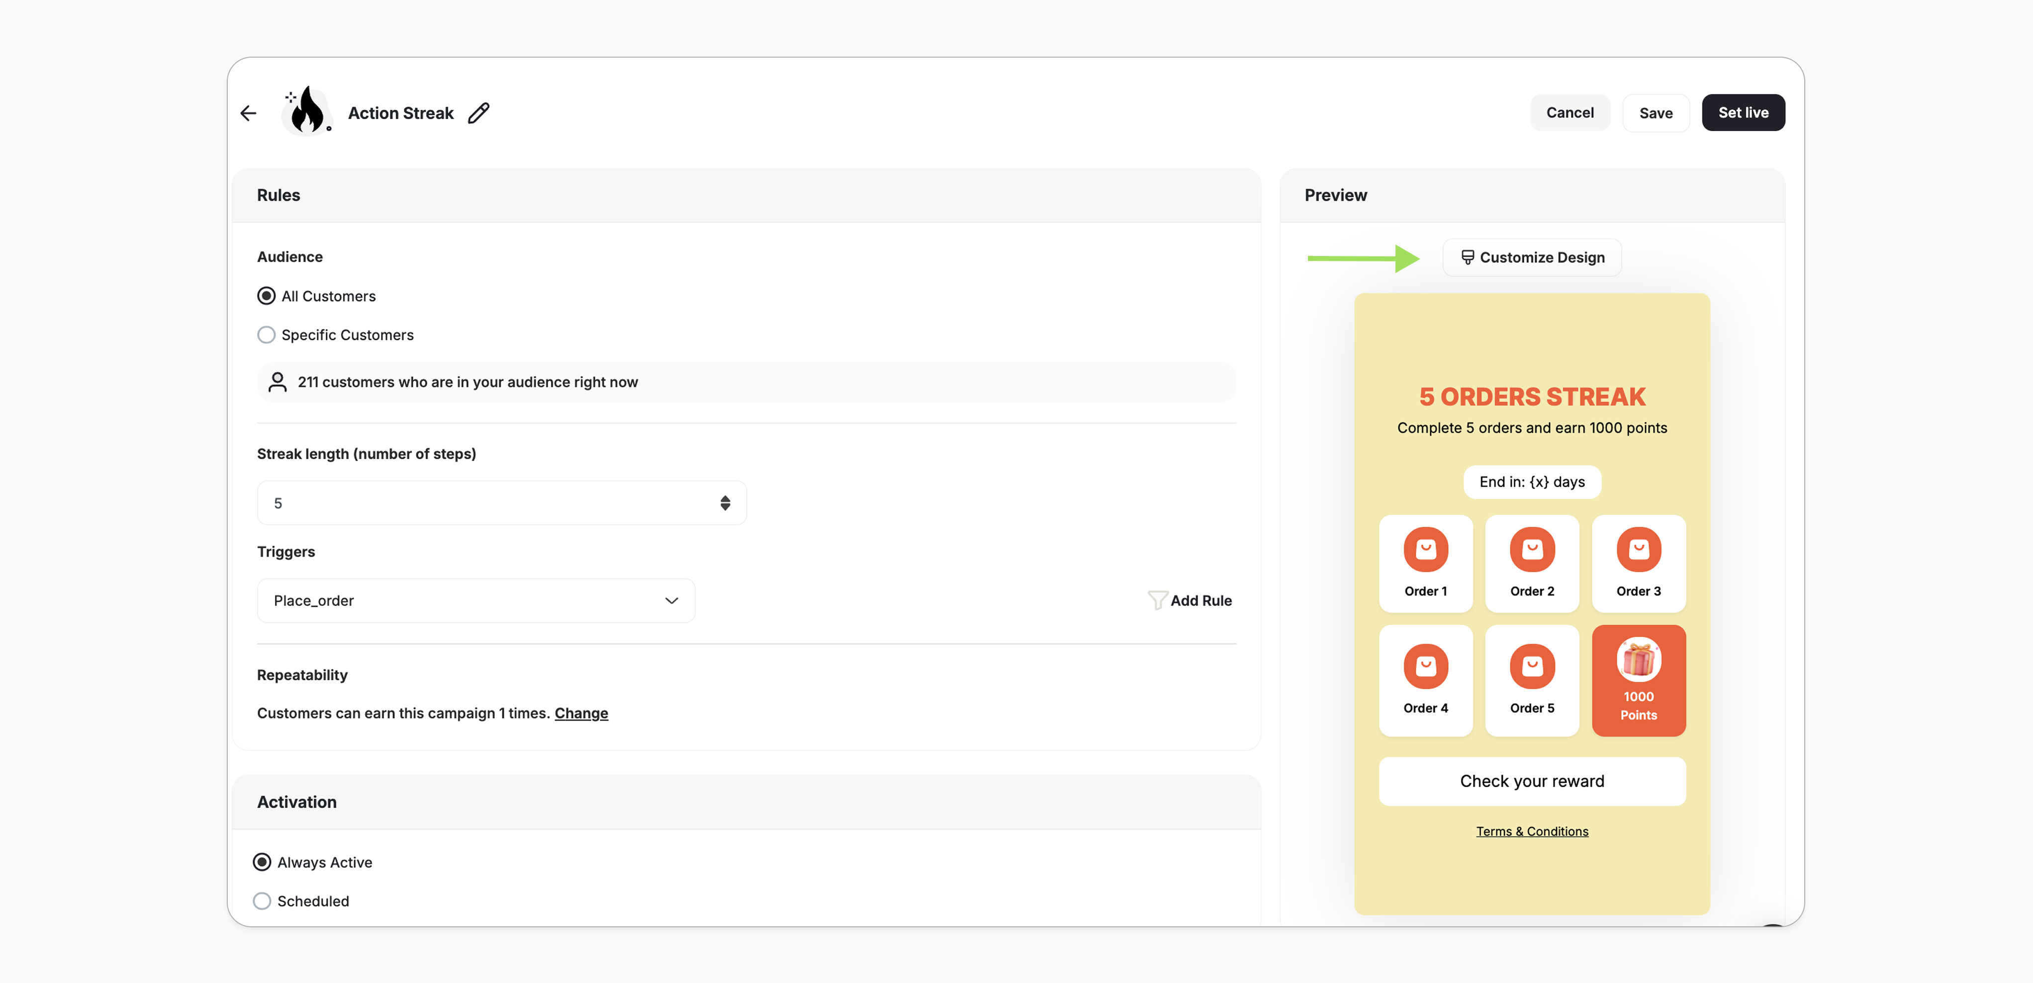
Task: Click the back arrow icon
Action: [x=249, y=113]
